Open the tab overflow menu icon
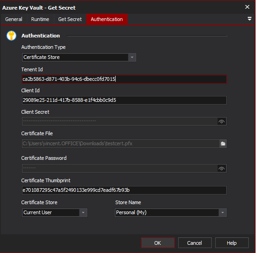256x253 pixels. coord(249,19)
